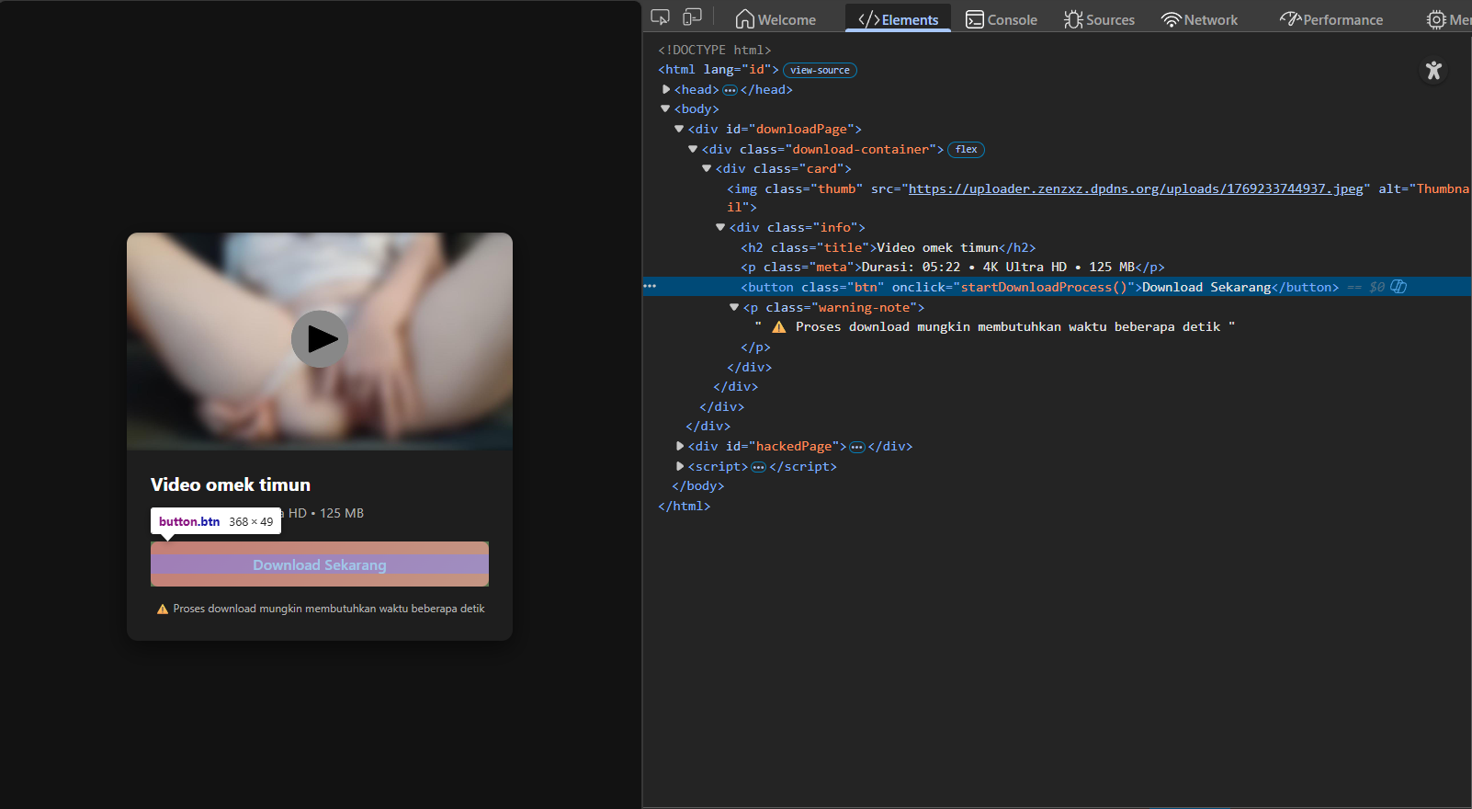Open the thumb image src URL
This screenshot has width=1472, height=809.
pyautogui.click(x=1135, y=189)
